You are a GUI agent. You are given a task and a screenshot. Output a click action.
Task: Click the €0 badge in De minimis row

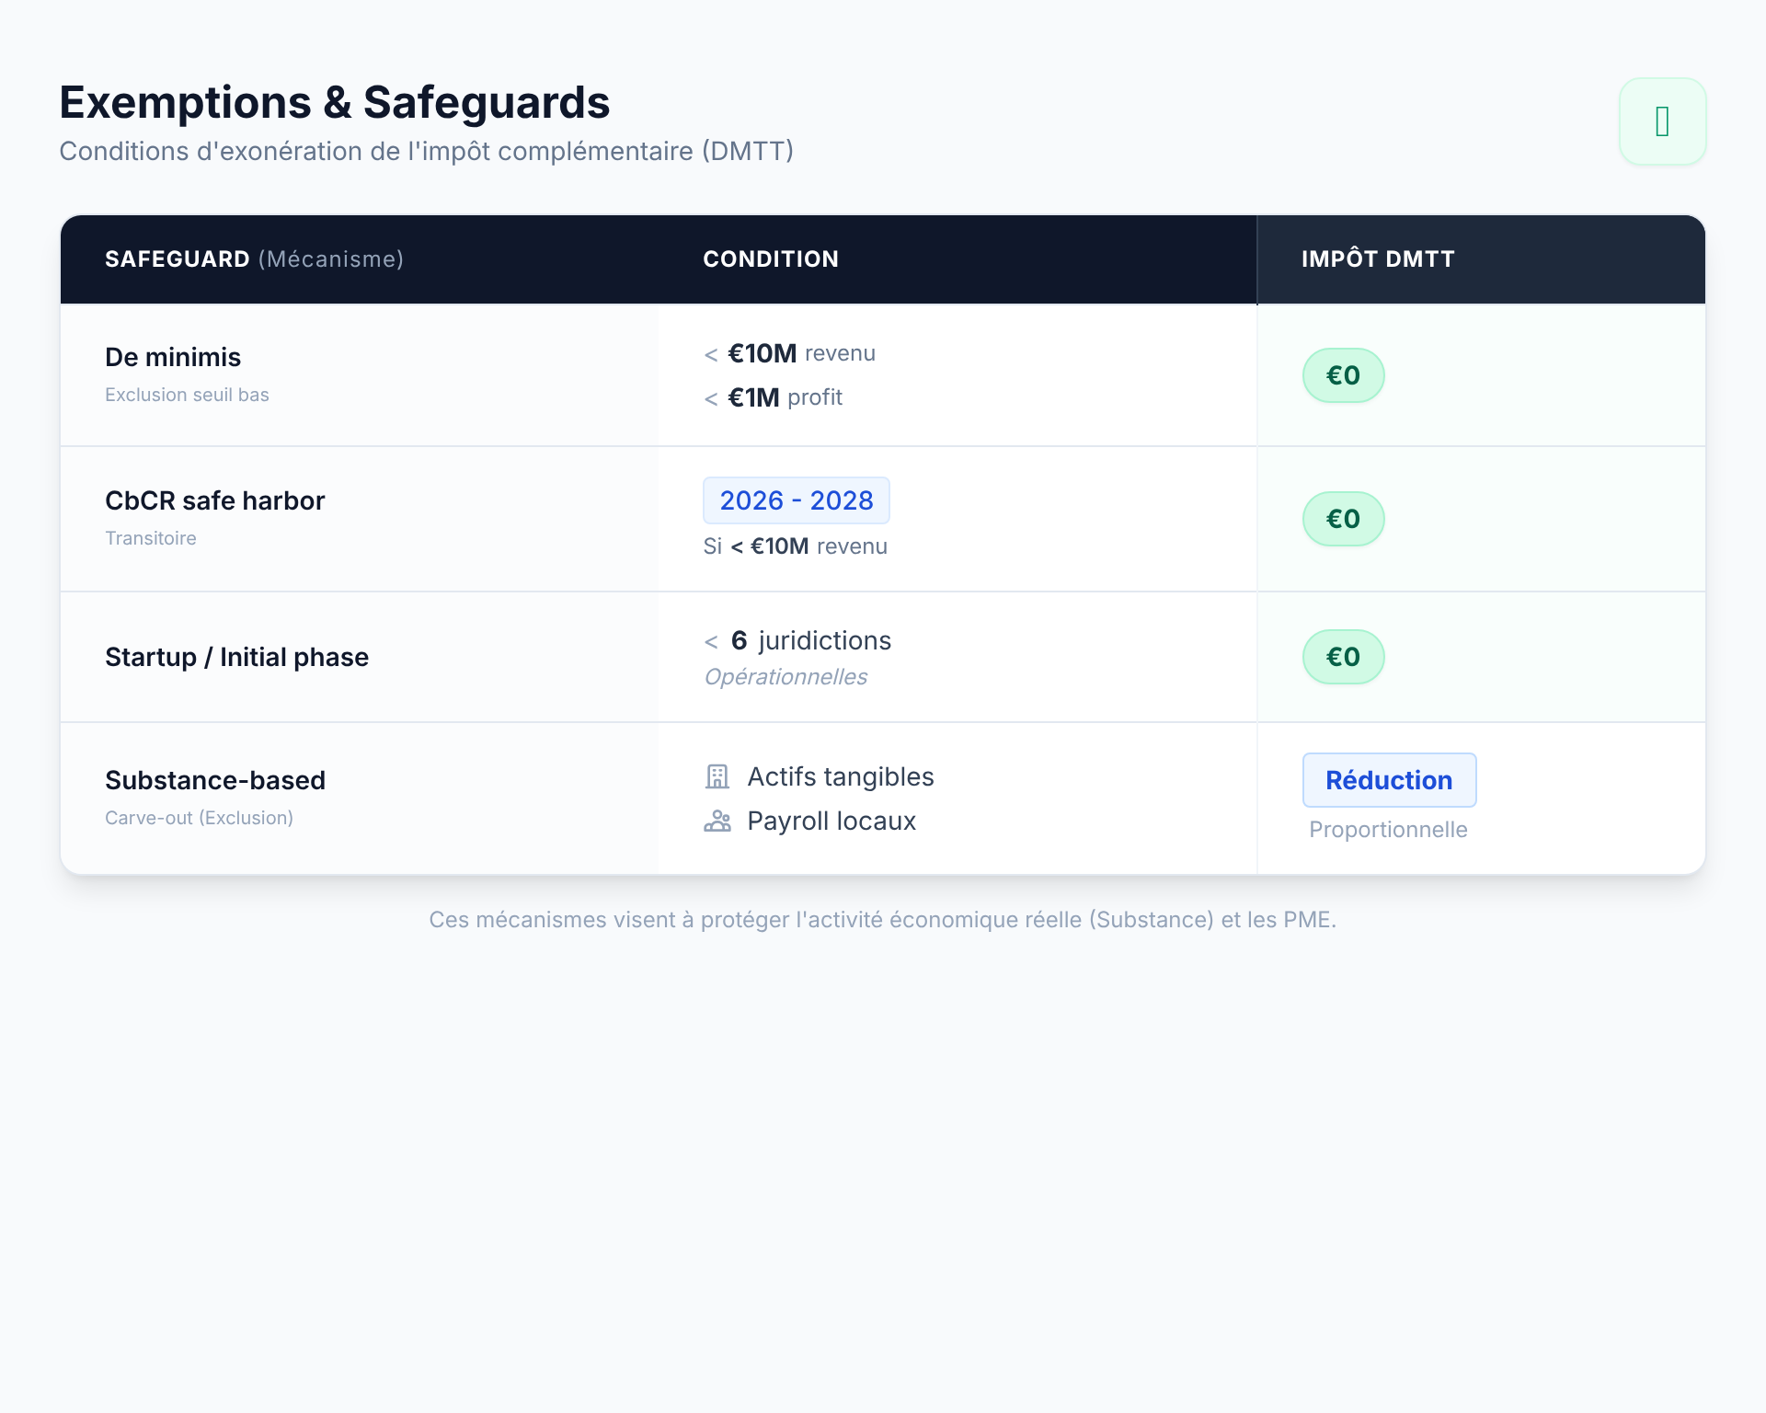click(1343, 375)
